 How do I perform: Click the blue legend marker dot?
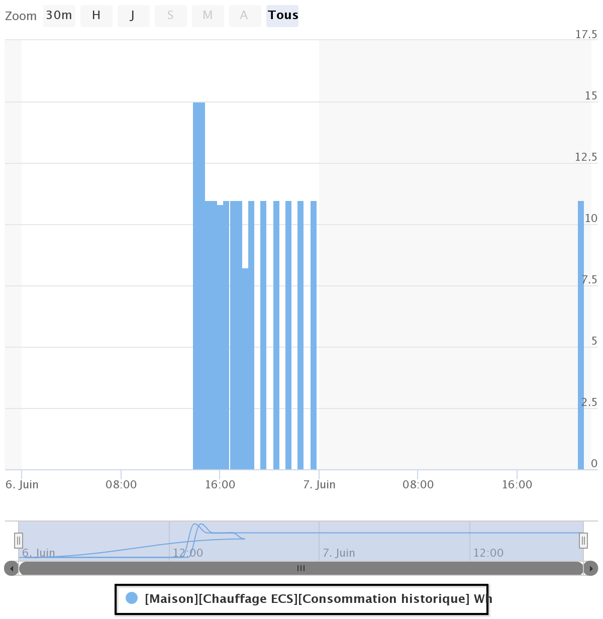tap(132, 598)
